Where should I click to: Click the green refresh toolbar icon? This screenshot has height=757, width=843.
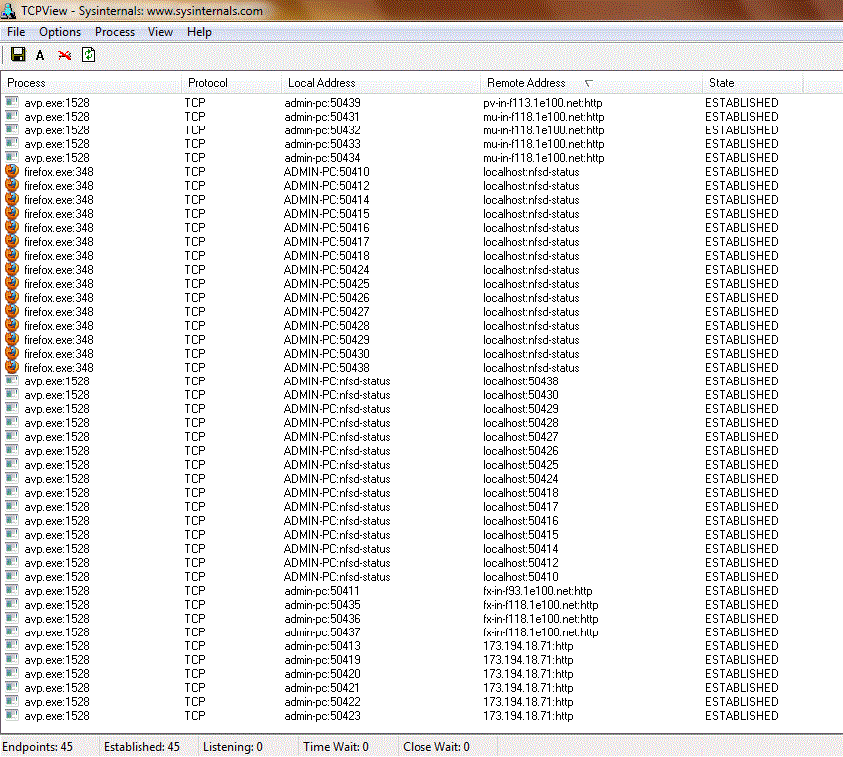coord(88,54)
